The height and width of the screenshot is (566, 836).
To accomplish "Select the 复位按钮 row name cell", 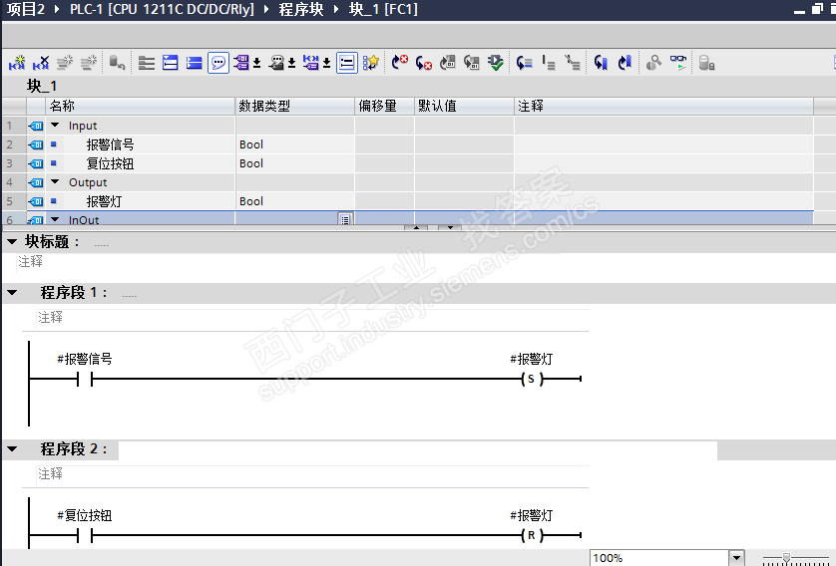I will (149, 163).
